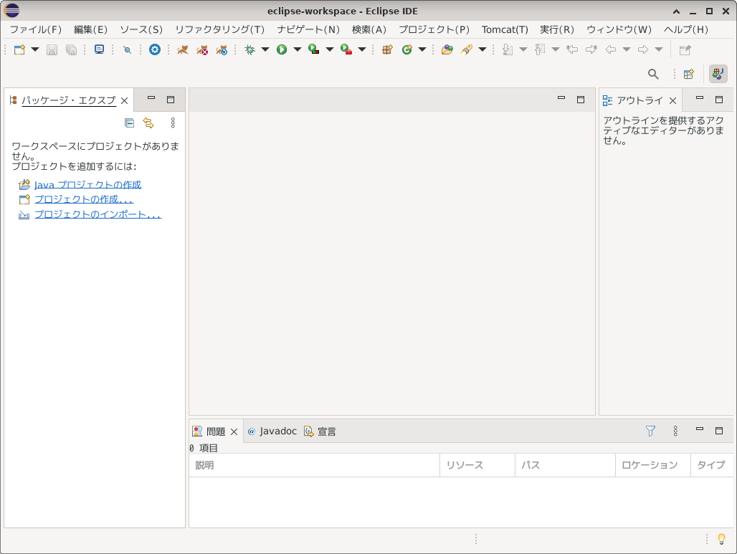This screenshot has width=737, height=554.
Task: Click the Coverage run icon
Action: pos(313,49)
